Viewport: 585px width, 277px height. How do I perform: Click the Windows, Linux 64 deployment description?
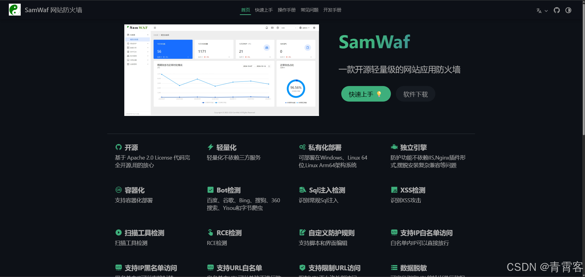[333, 161]
